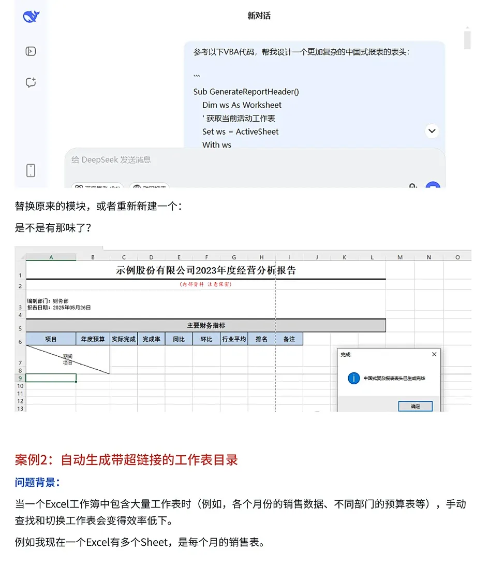Click the 排名 header cell
Image resolution: width=489 pixels, height=565 pixels.
click(x=262, y=339)
